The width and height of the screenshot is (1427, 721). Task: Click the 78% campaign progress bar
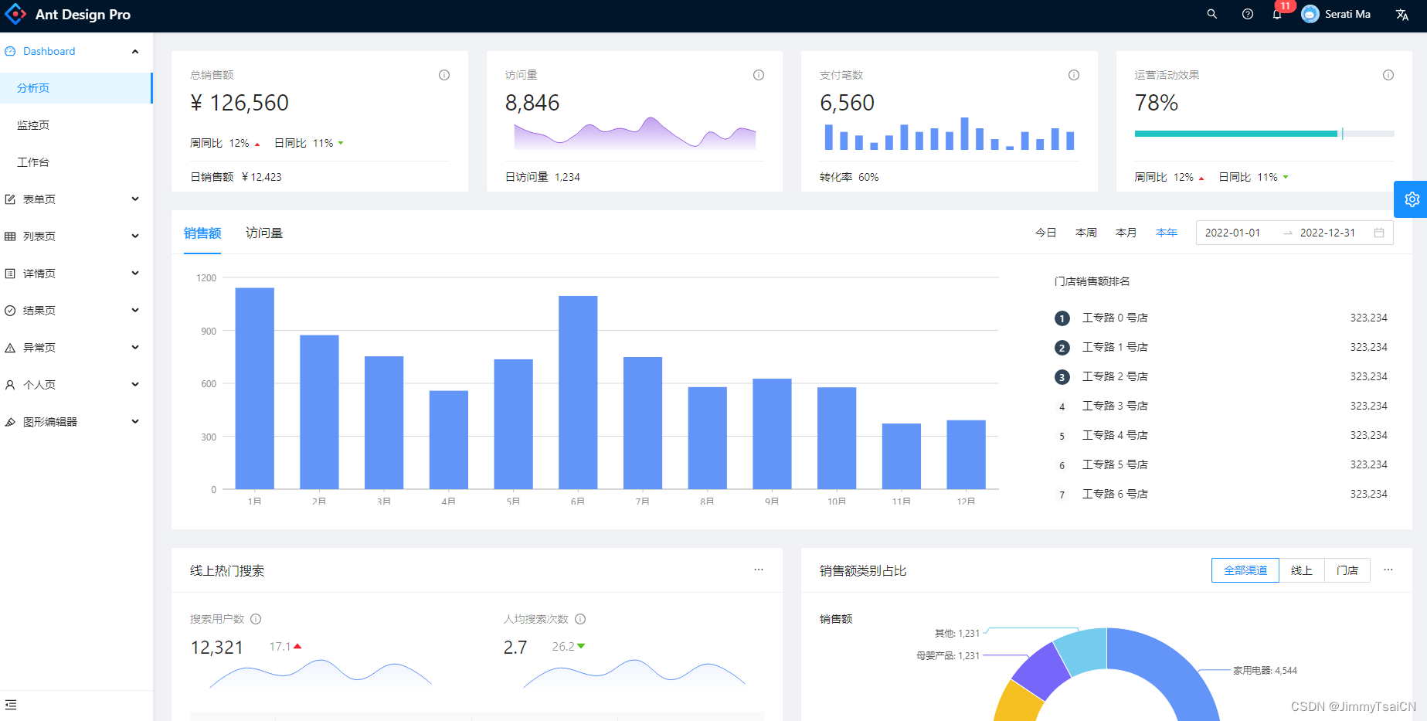point(1264,134)
